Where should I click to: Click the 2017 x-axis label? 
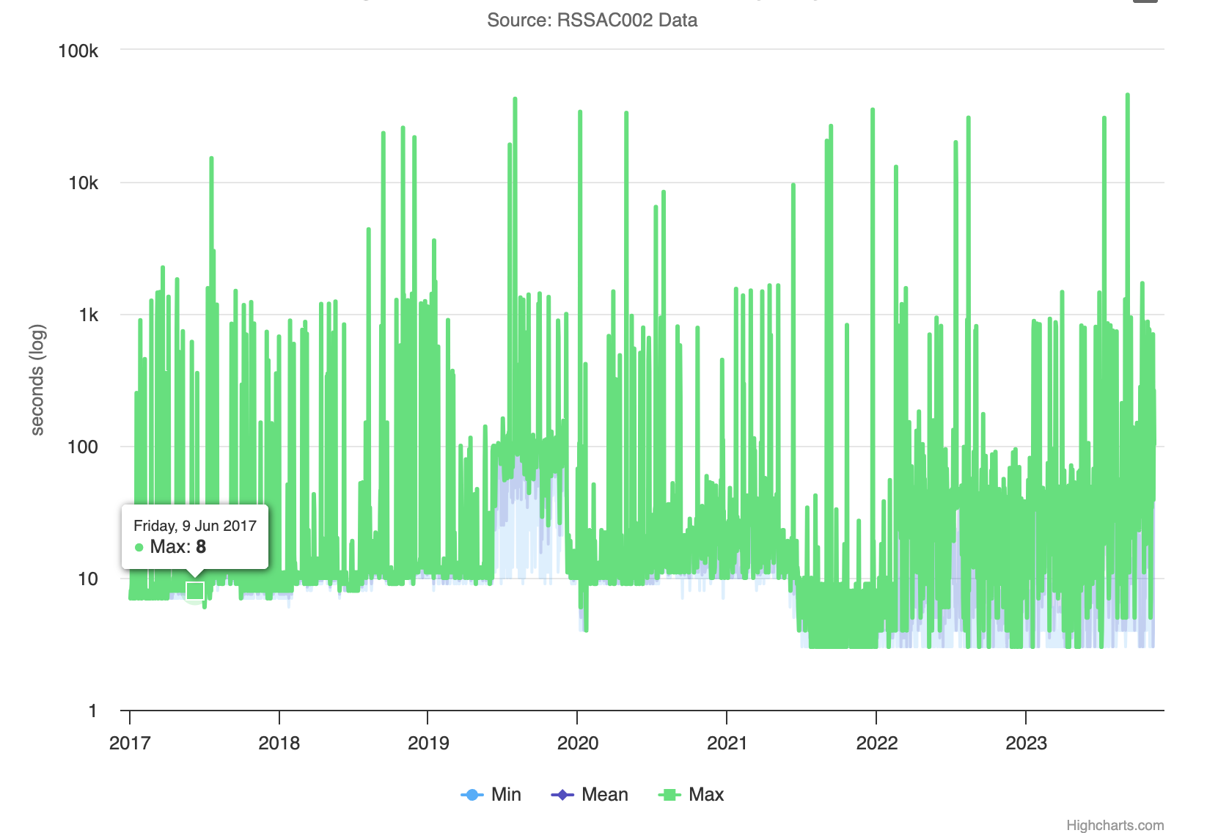tap(130, 743)
